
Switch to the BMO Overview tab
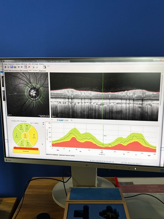coord(24,71)
